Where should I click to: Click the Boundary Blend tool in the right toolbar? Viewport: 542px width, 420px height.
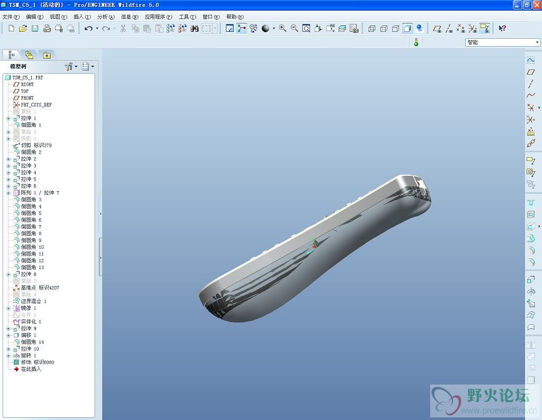[531, 315]
